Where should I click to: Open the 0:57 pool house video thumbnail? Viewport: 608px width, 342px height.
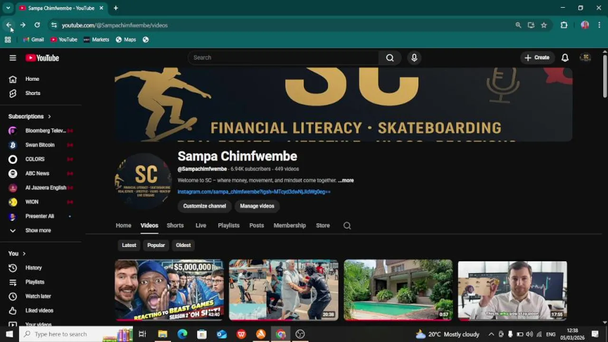[x=398, y=290]
